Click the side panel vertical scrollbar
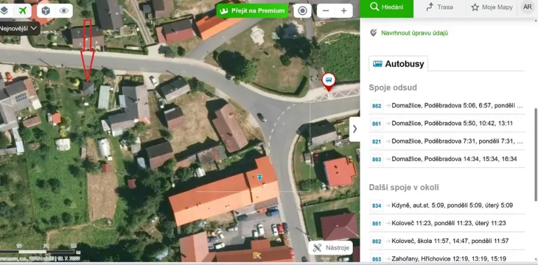 coord(535,149)
